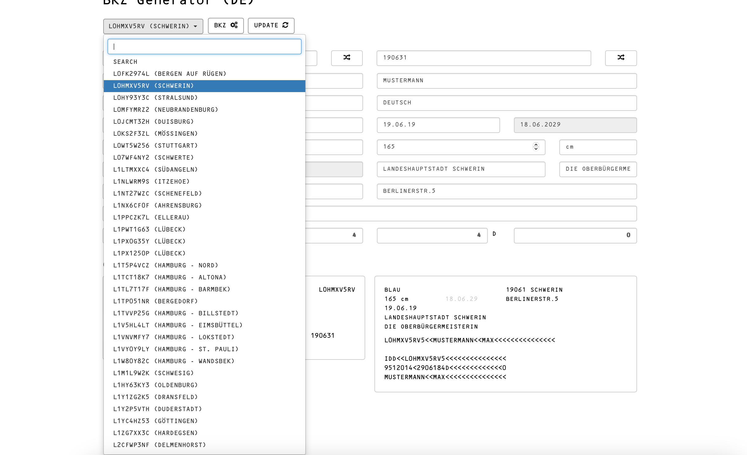Pick L1VNVMFY7 (Hamburg - Lokstedt)

pyautogui.click(x=204, y=337)
